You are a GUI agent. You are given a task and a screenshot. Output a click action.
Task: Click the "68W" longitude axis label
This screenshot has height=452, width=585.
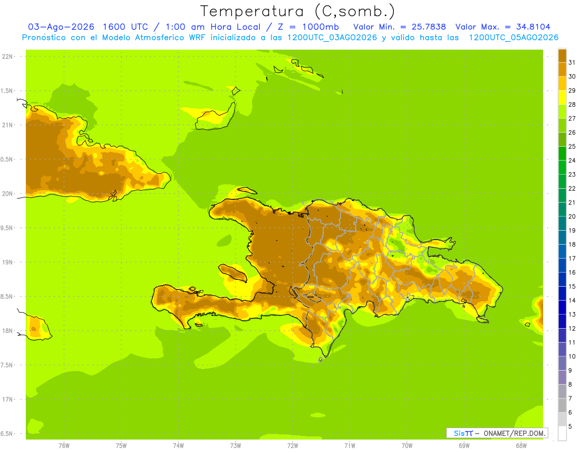coord(521,446)
